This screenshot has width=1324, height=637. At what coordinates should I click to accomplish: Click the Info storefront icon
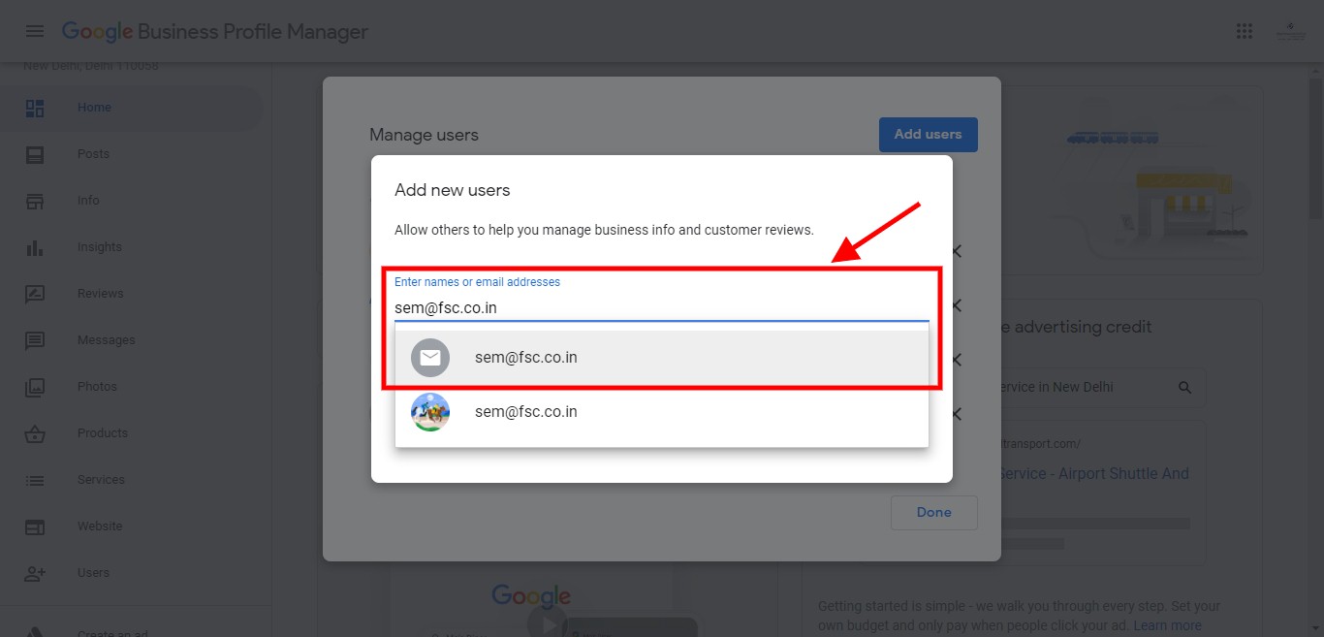[35, 201]
